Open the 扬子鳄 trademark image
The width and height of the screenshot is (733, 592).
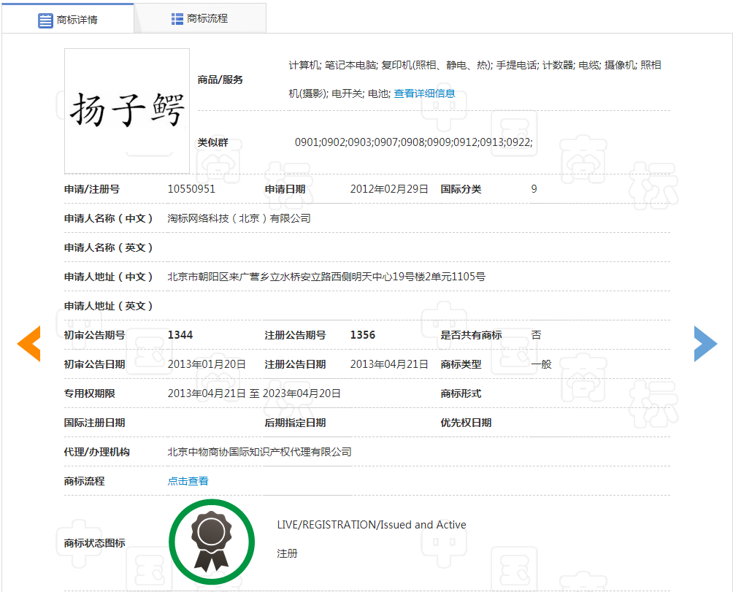coord(127,111)
